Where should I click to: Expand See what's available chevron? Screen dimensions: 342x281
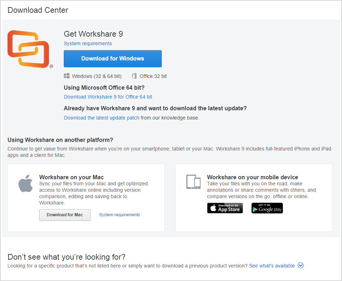coord(301,265)
